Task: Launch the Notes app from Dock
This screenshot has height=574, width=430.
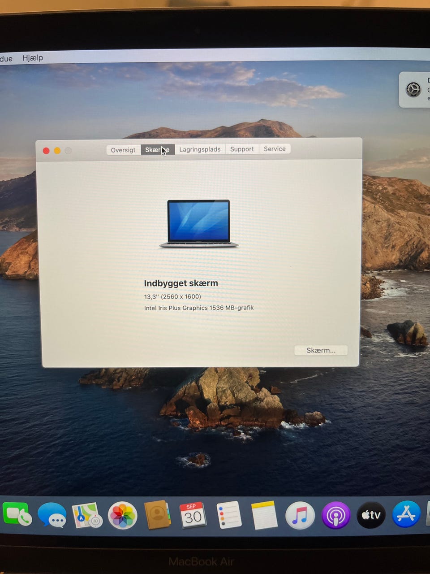Action: (264, 515)
